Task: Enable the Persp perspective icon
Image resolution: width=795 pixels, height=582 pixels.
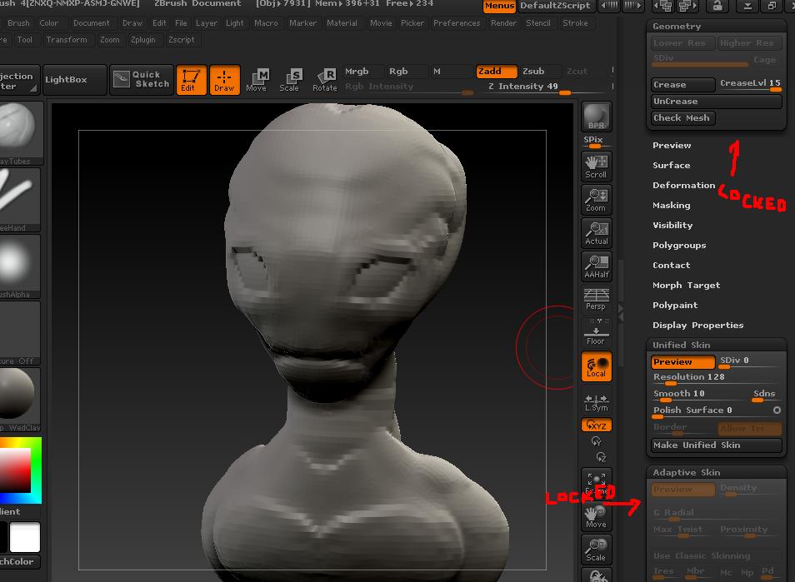Action: [596, 298]
